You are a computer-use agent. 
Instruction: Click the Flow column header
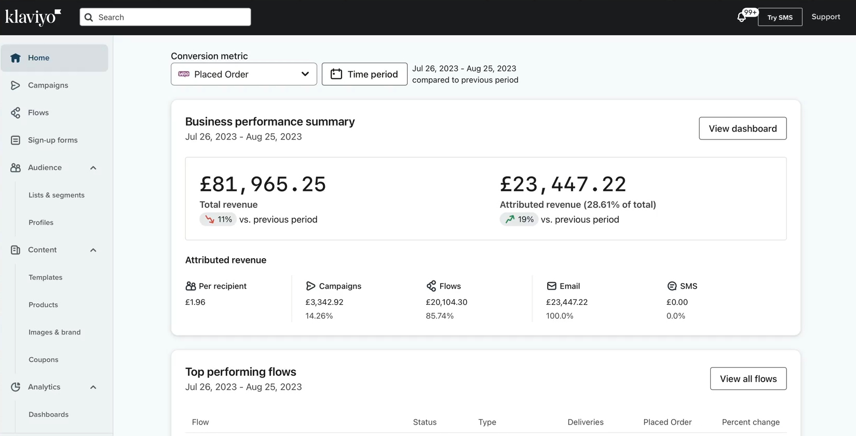click(x=200, y=422)
